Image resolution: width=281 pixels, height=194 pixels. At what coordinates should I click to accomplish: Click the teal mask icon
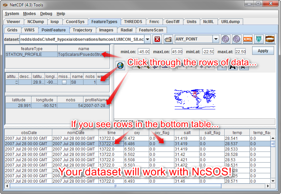click(x=259, y=39)
